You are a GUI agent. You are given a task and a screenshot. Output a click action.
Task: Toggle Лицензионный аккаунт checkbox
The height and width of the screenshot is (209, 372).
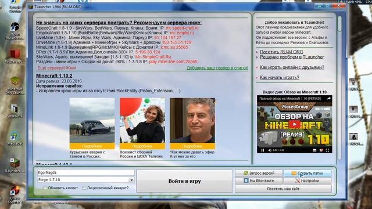(x=84, y=188)
